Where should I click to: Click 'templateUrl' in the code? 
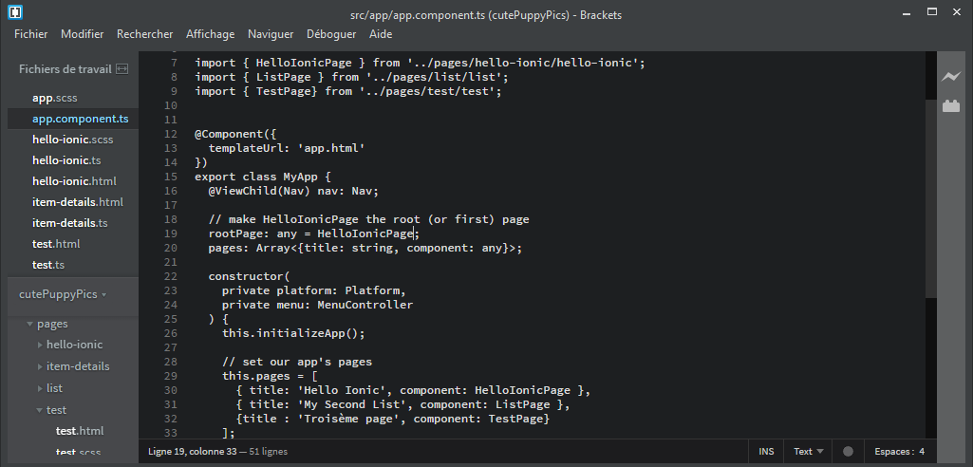click(x=246, y=148)
